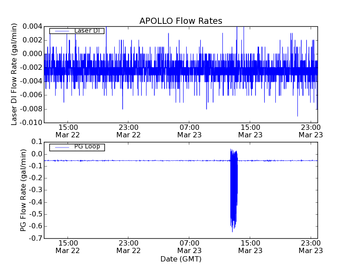
Task: Click the -0.006 tick on the Laser DI axis
Action: click(x=31, y=95)
